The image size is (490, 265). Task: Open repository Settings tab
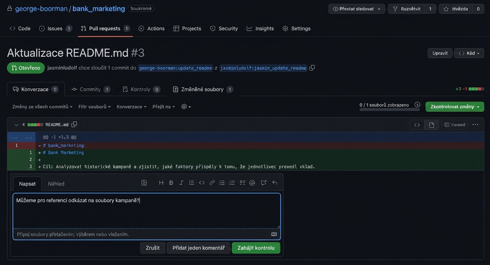(x=297, y=28)
